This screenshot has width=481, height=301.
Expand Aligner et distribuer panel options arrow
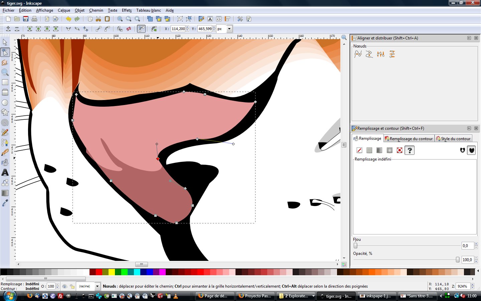(469, 38)
